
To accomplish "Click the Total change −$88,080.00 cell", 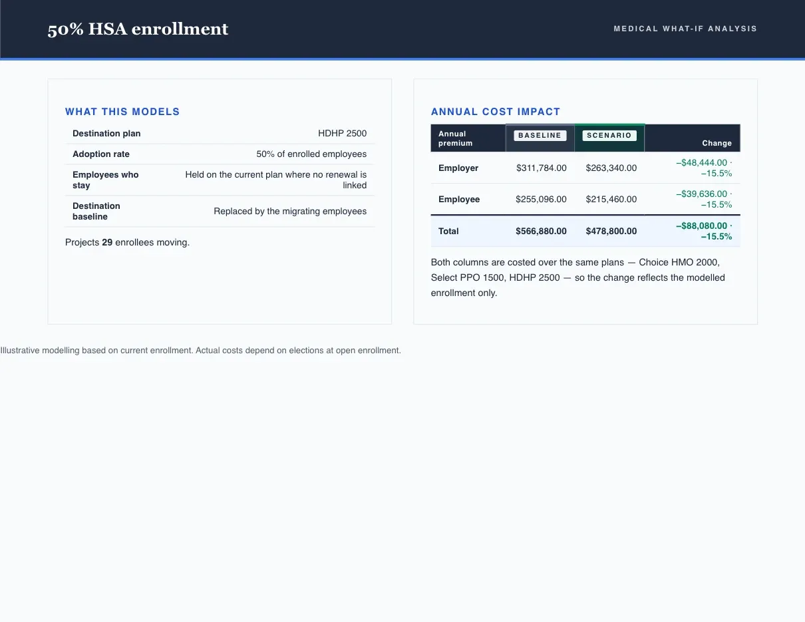I will pos(703,232).
